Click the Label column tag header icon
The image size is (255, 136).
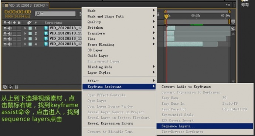[29, 22]
